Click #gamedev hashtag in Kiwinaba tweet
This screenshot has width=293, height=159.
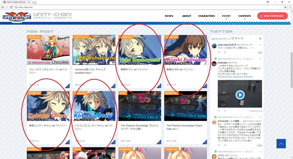[238, 77]
